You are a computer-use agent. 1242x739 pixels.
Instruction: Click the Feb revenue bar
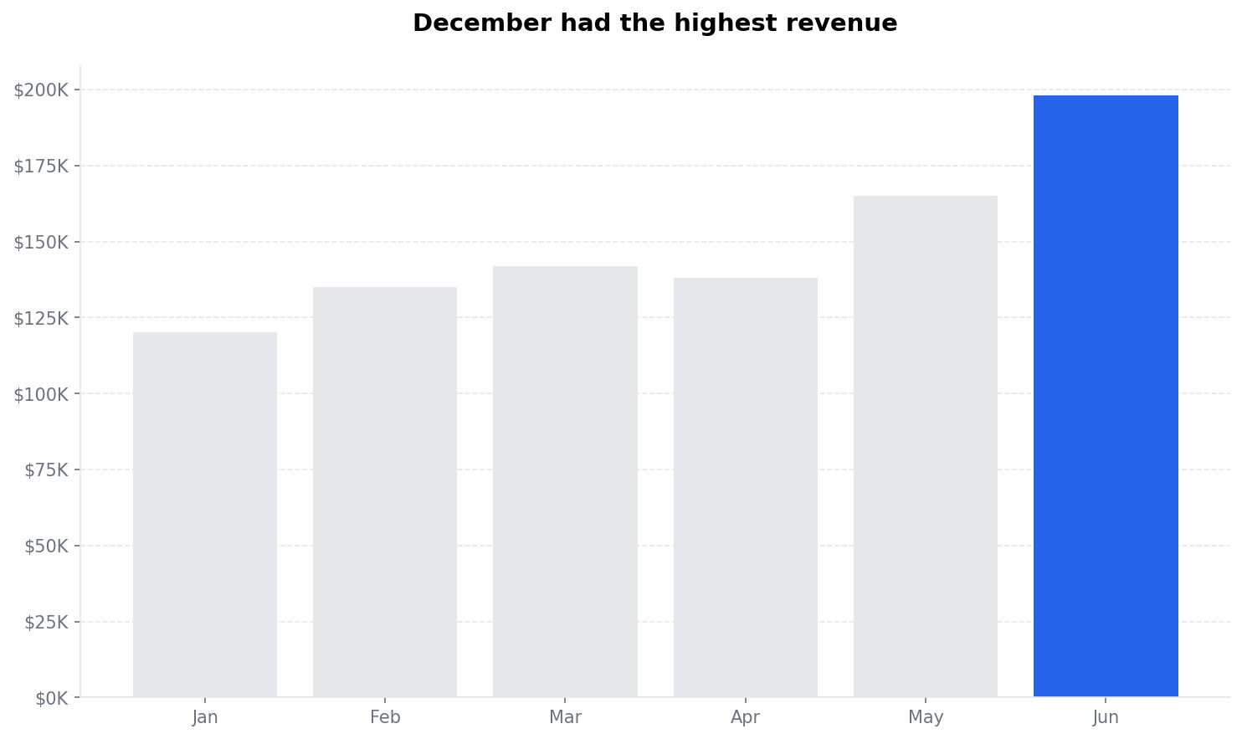(385, 492)
